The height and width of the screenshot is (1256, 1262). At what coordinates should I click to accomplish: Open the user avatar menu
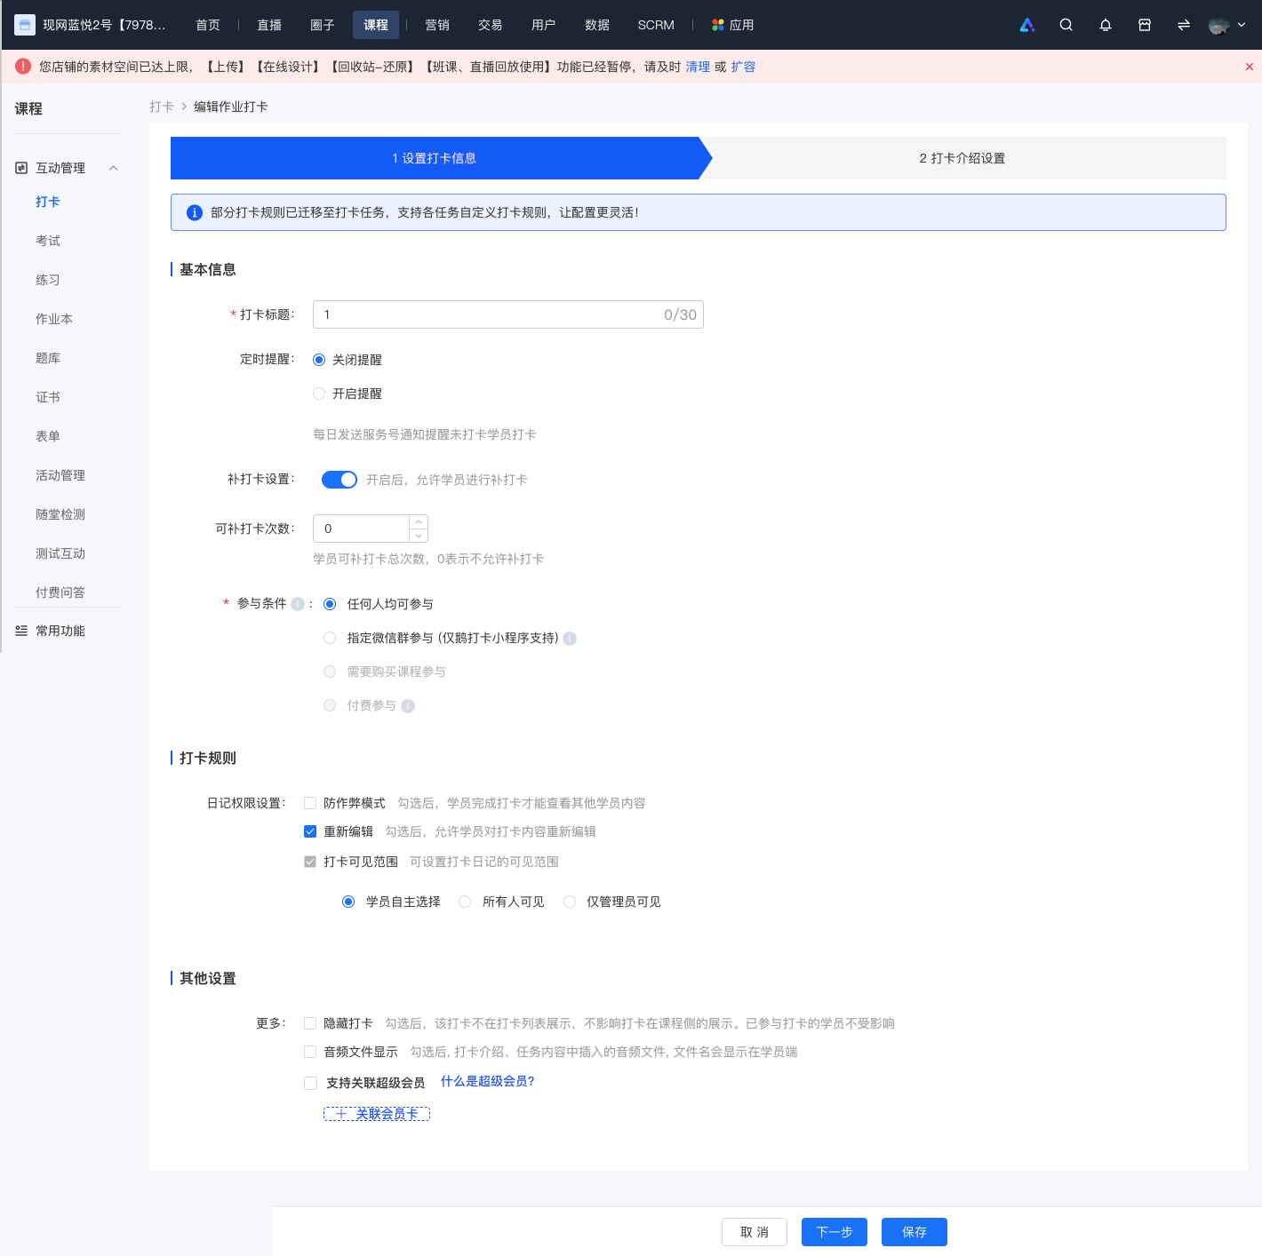point(1219,25)
